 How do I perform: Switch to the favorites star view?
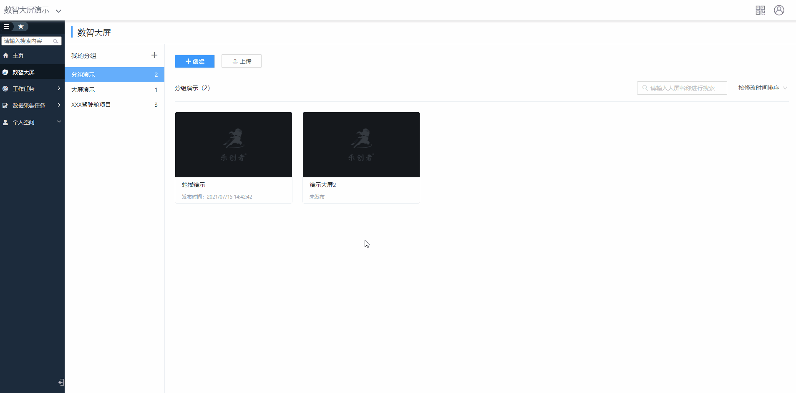pos(21,27)
